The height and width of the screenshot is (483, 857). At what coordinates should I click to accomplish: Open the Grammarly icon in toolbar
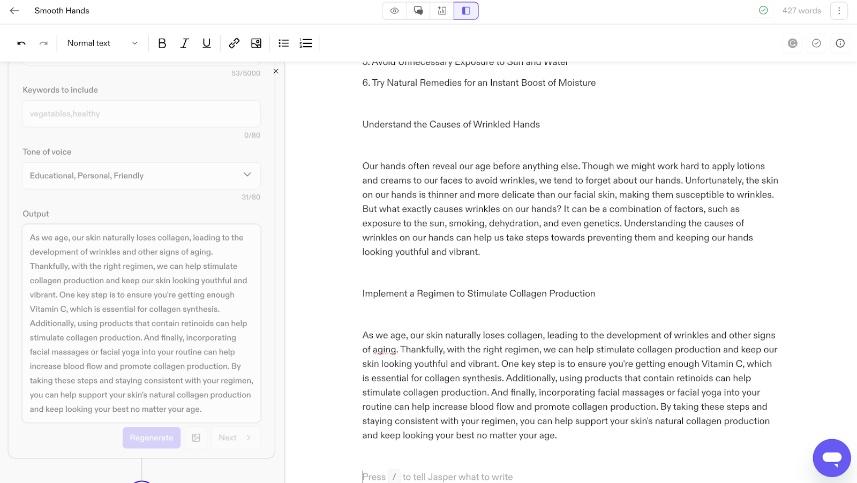793,43
